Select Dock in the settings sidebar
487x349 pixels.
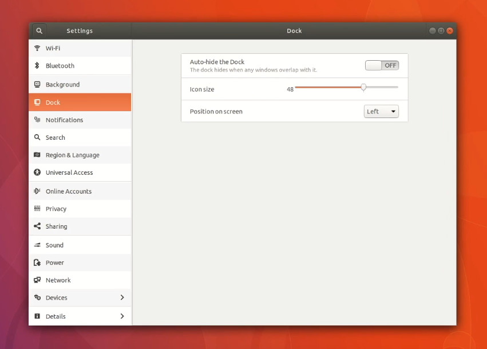point(80,102)
